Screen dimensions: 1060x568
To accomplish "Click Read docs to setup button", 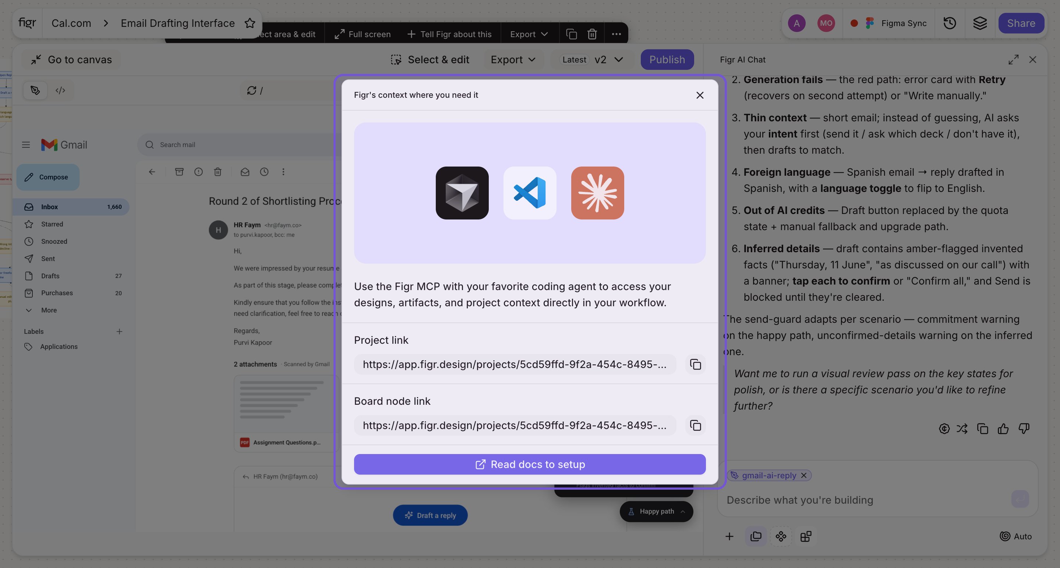I will tap(530, 464).
